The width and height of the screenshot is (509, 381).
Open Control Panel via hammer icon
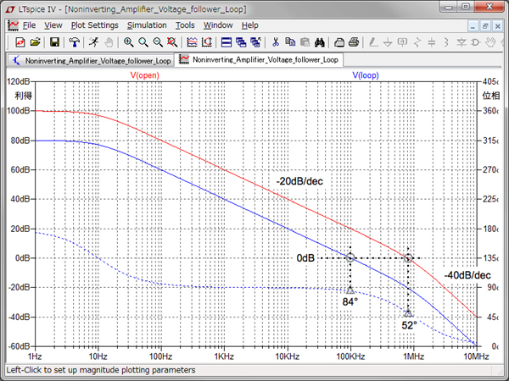(75, 41)
